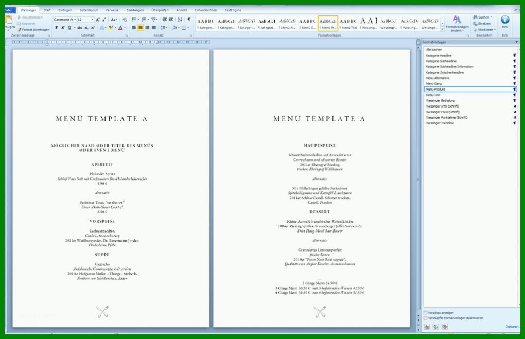Align text left
525x339 pixels.
coord(134,28)
